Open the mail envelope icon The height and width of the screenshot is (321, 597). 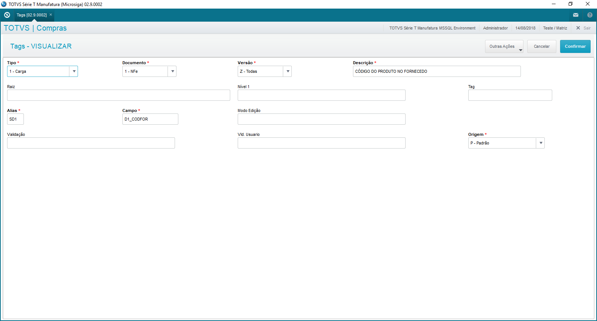pyautogui.click(x=576, y=15)
